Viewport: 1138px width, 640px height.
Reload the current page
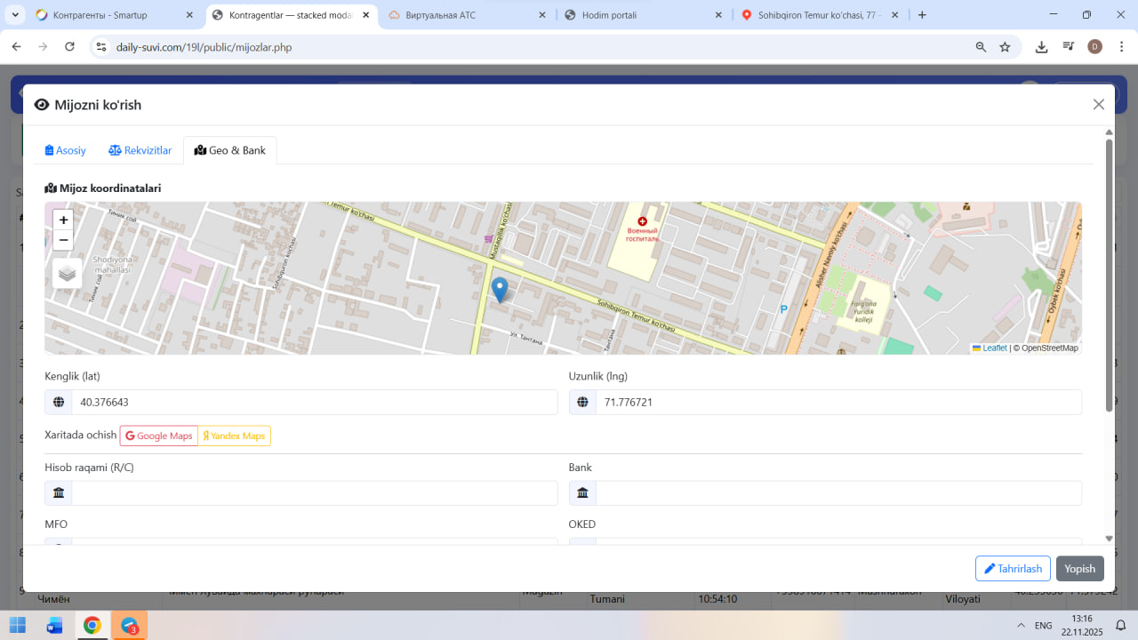pyautogui.click(x=69, y=47)
